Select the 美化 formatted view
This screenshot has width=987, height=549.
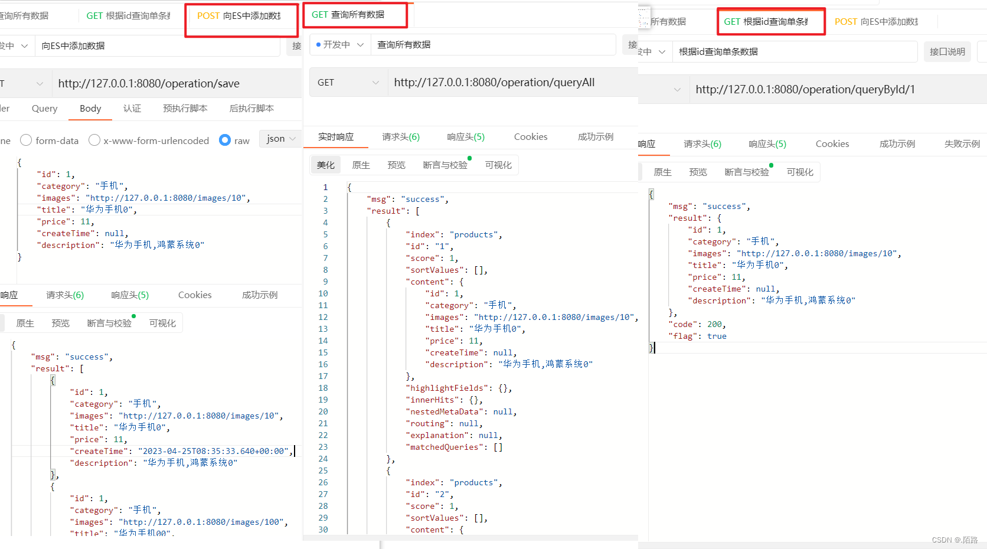pos(326,165)
